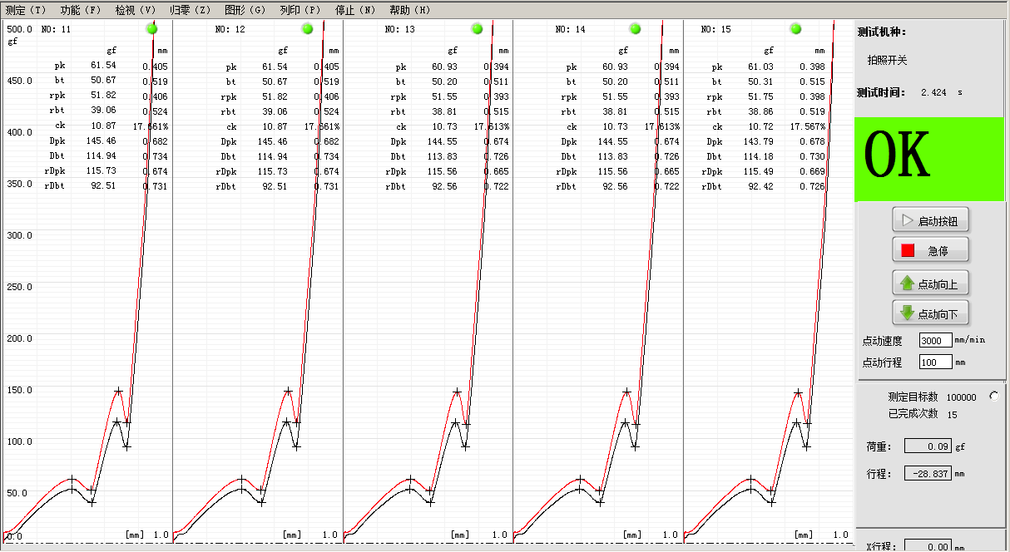Click the 点动向上 jog up arrow button
Viewport: 1010px width, 552px height.
tap(931, 283)
